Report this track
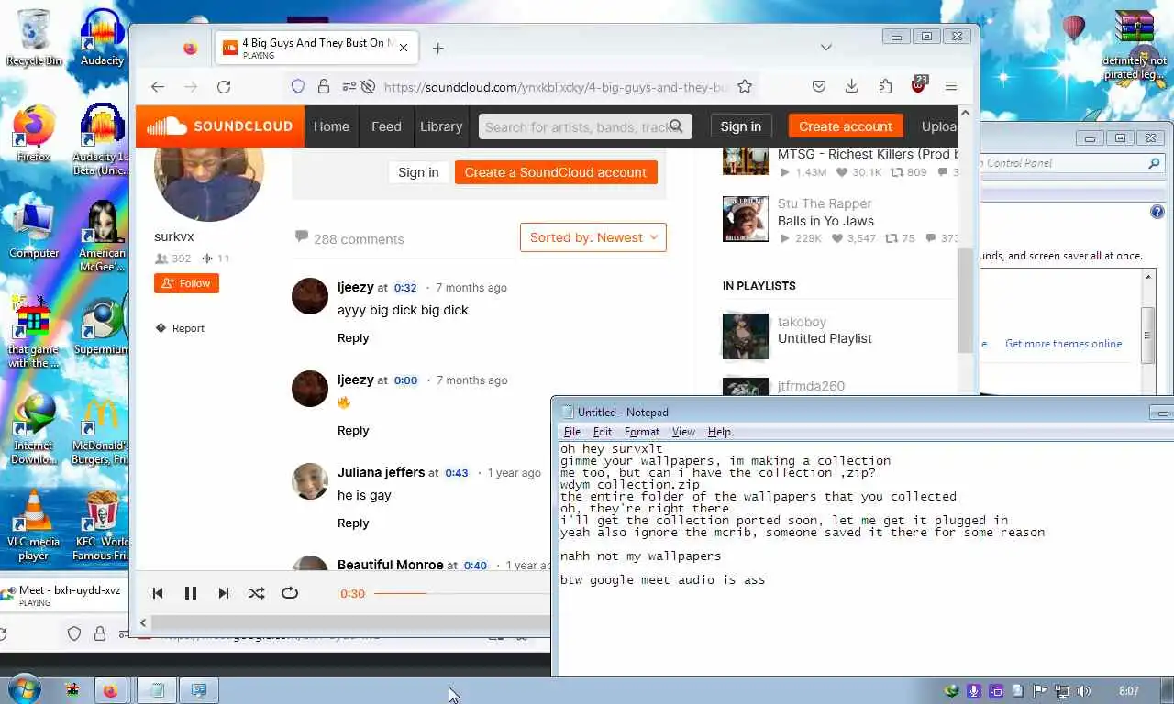Image resolution: width=1174 pixels, height=704 pixels. (180, 328)
